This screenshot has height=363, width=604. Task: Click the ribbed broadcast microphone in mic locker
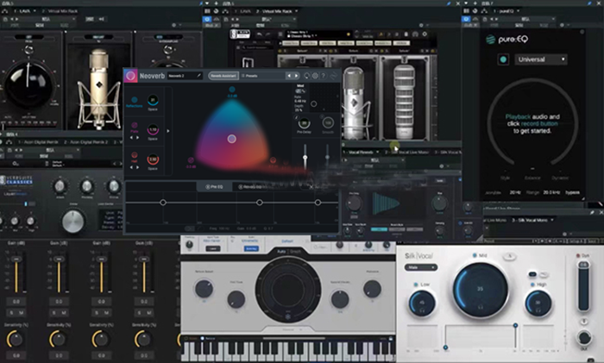pos(404,101)
